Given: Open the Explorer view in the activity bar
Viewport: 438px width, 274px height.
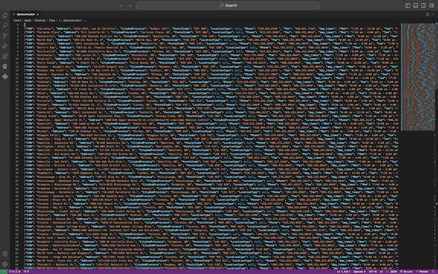Looking at the screenshot, I should (5, 16).
